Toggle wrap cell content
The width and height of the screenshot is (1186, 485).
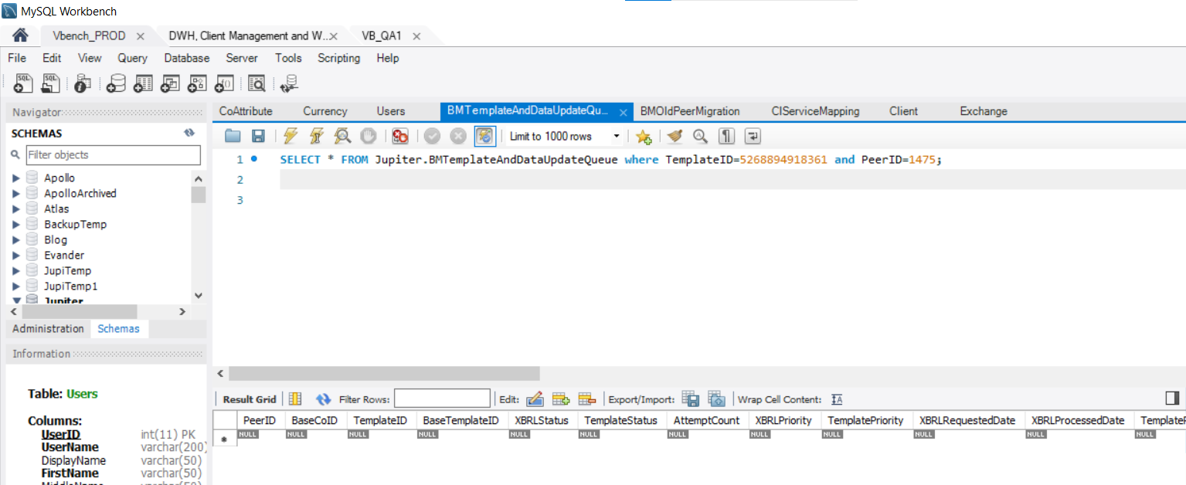pyautogui.click(x=837, y=399)
